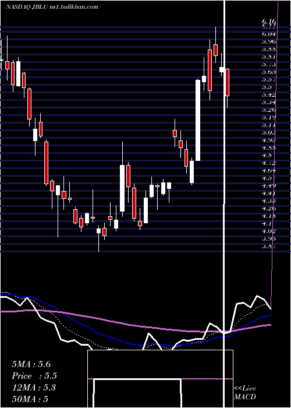
Task: Click the <<Live MACD label
Action: (245, 393)
